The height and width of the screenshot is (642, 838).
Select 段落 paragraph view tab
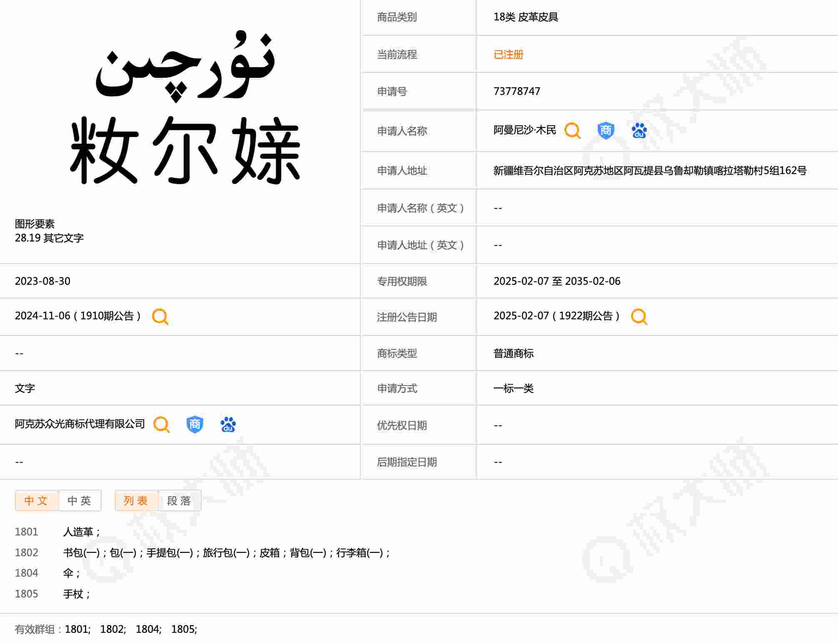pyautogui.click(x=180, y=500)
